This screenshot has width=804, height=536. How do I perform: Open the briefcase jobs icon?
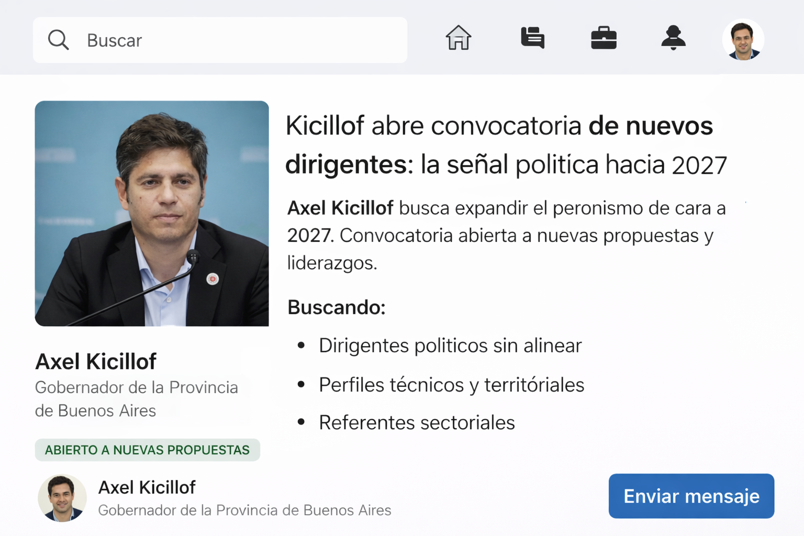point(604,38)
